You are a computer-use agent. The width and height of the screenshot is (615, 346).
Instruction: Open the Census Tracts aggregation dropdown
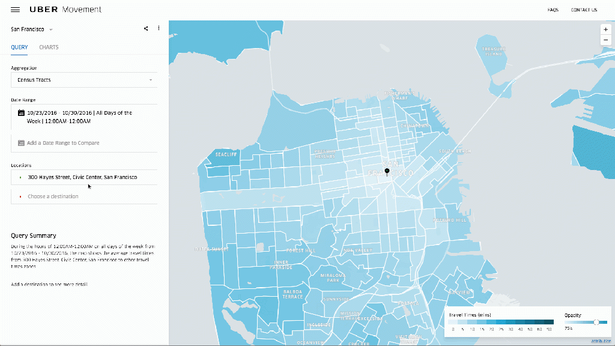pyautogui.click(x=83, y=80)
